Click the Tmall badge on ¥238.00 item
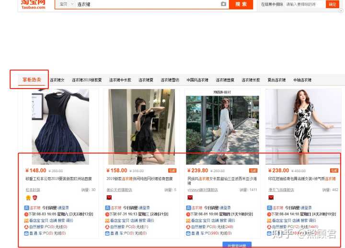Screen dimensions: 345x248 pos(271,197)
